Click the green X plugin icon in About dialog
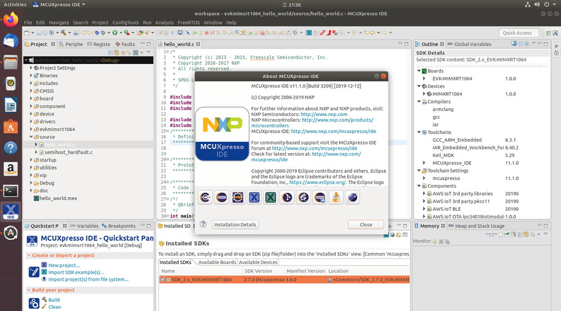Viewport: 561px width, 311px height. [x=271, y=197]
